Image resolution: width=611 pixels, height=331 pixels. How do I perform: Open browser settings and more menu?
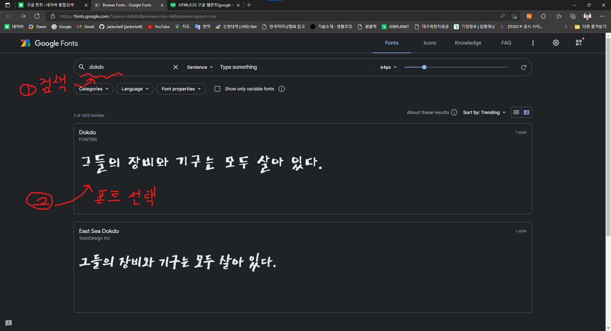point(602,16)
